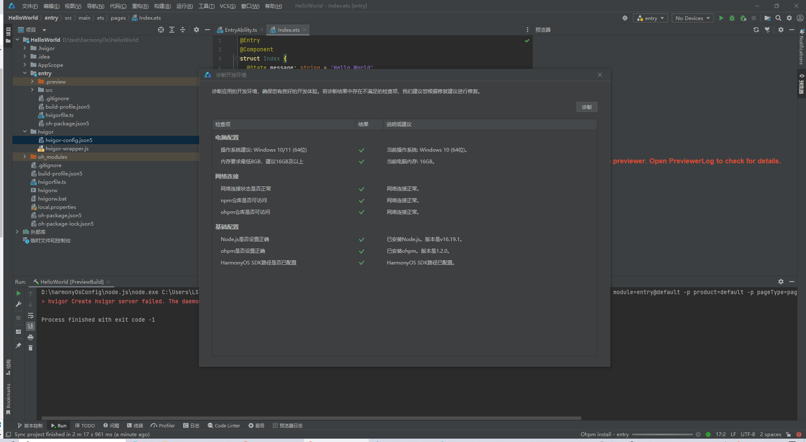Image resolution: width=806 pixels, height=442 pixels.
Task: Expand the External Libraries node
Action: coord(18,232)
